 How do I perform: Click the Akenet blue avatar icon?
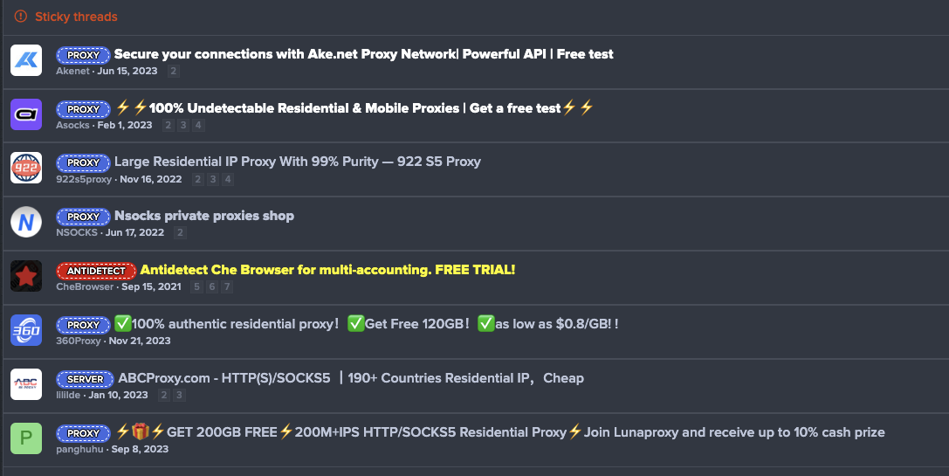[26, 60]
